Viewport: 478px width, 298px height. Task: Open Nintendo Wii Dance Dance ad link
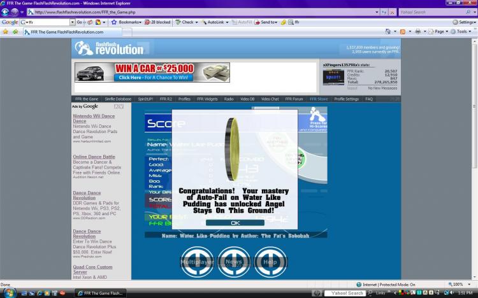coord(94,118)
